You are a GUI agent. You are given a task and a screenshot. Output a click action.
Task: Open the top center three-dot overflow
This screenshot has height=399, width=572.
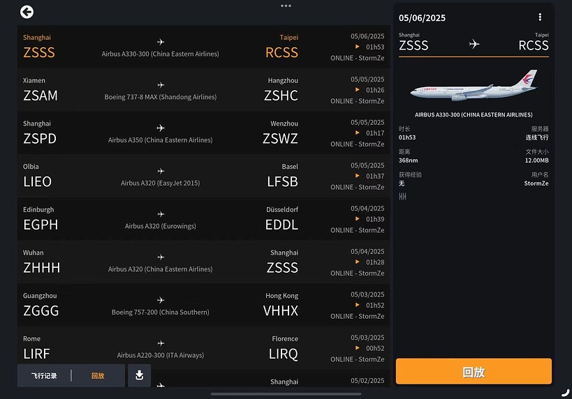click(x=286, y=6)
